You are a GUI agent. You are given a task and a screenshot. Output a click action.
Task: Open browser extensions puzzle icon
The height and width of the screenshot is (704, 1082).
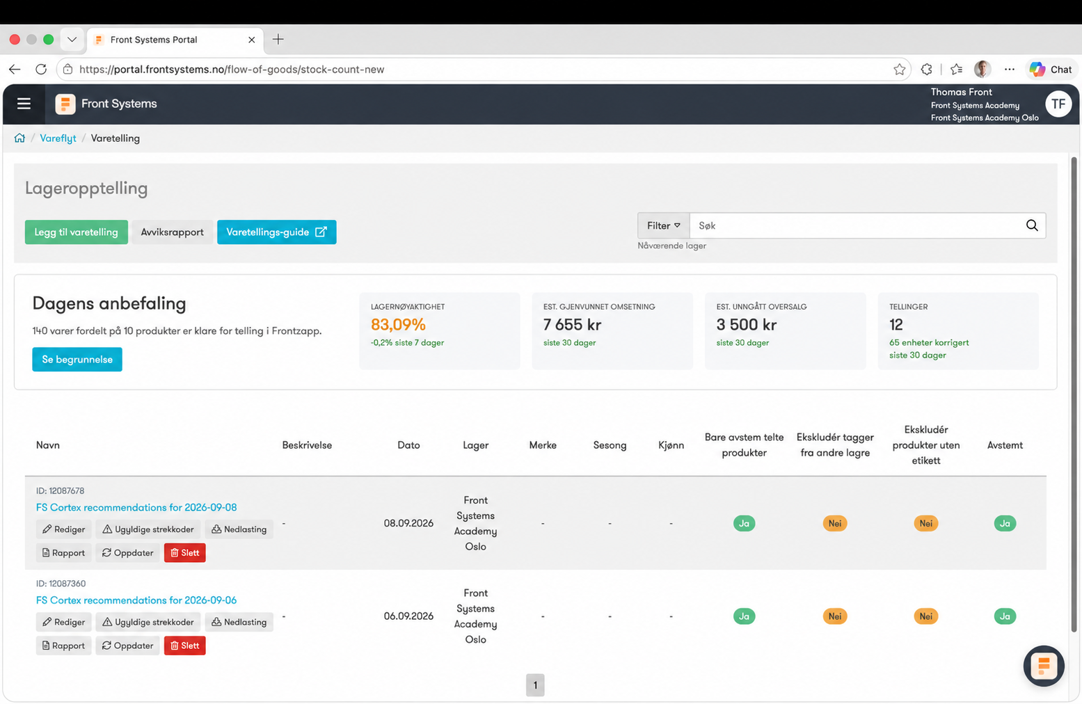click(926, 69)
